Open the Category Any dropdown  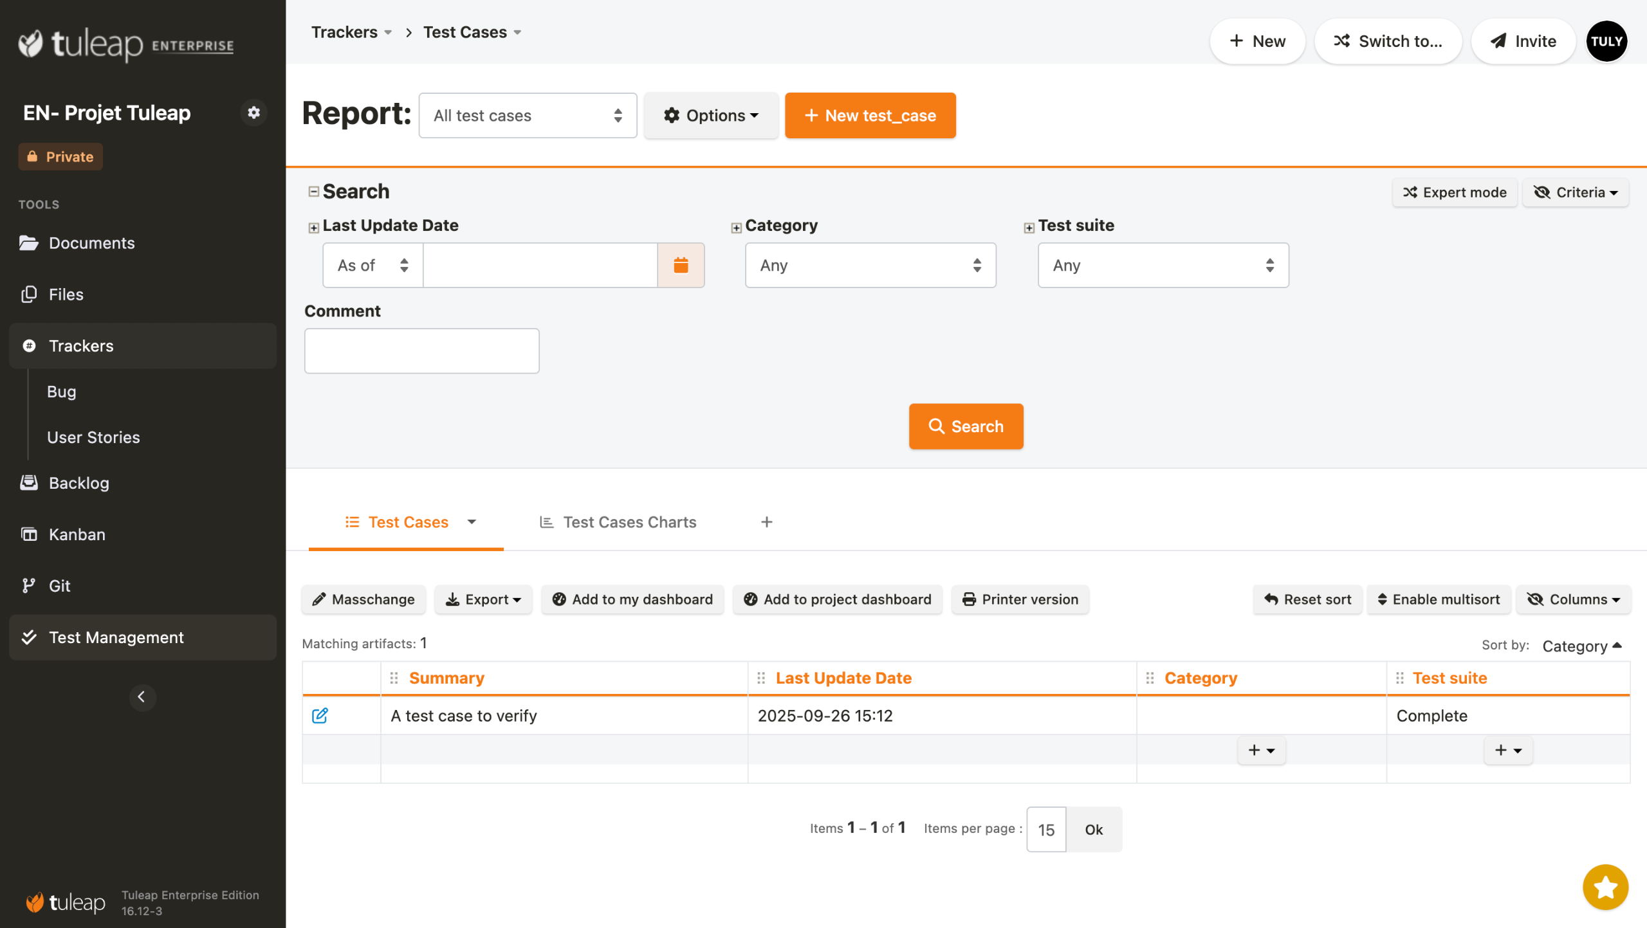870,265
